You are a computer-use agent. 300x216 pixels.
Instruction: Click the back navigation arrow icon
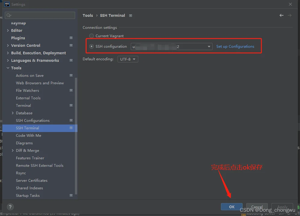tap(281, 15)
